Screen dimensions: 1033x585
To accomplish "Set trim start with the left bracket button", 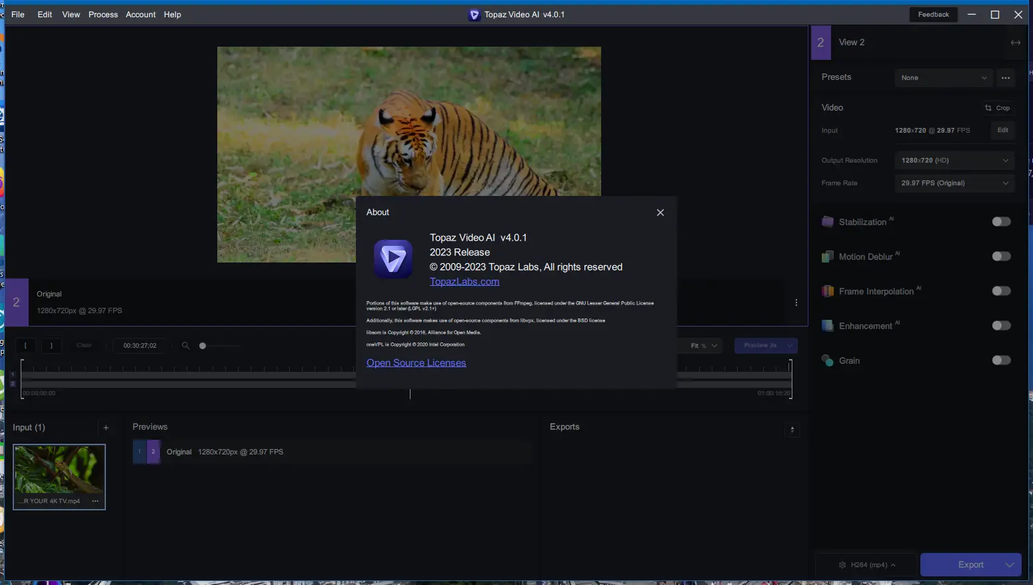I will (26, 346).
